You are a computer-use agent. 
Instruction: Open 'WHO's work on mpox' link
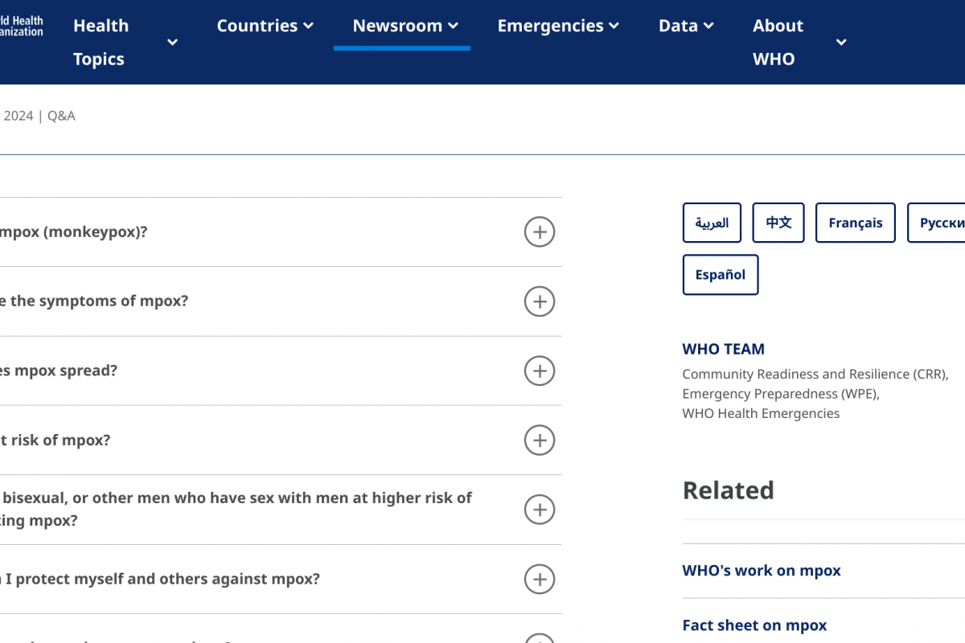point(762,571)
